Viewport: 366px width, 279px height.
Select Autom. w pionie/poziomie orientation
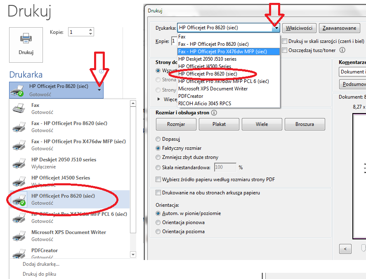(x=158, y=213)
